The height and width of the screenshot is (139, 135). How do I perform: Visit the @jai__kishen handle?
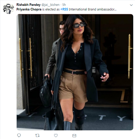50,5
